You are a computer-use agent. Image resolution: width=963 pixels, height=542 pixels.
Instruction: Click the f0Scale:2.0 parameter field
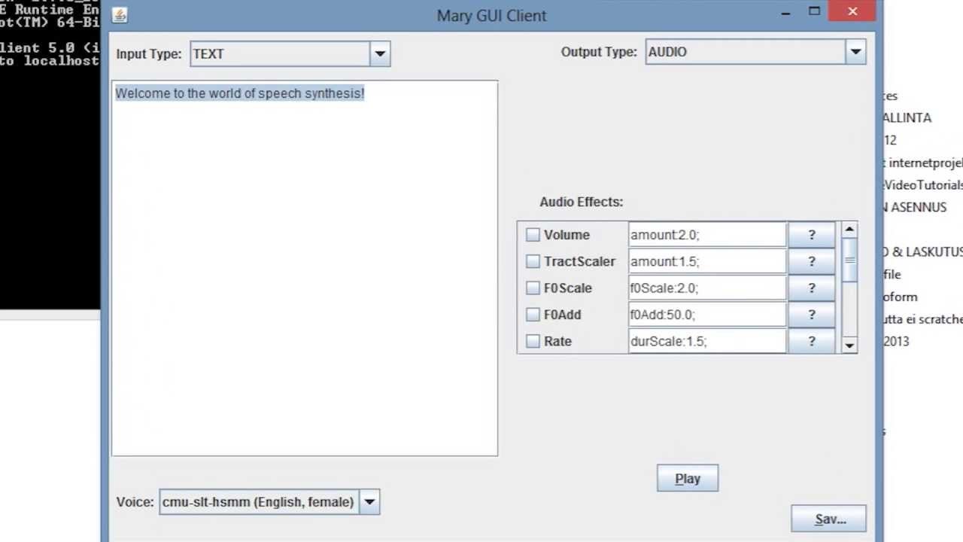(x=707, y=288)
